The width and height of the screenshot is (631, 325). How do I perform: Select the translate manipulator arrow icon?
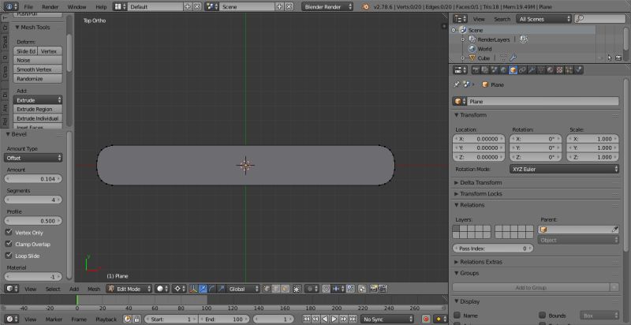click(203, 289)
